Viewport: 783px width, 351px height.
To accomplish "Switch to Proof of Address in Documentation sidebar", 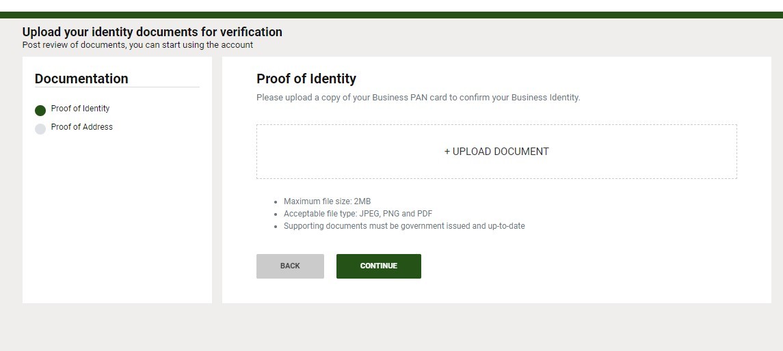I will (x=82, y=127).
